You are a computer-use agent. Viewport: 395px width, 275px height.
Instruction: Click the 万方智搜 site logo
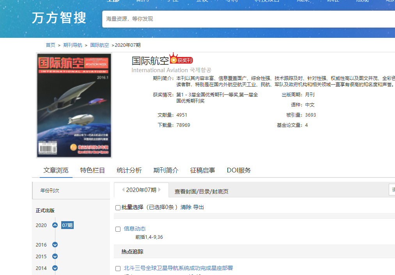[x=59, y=18]
